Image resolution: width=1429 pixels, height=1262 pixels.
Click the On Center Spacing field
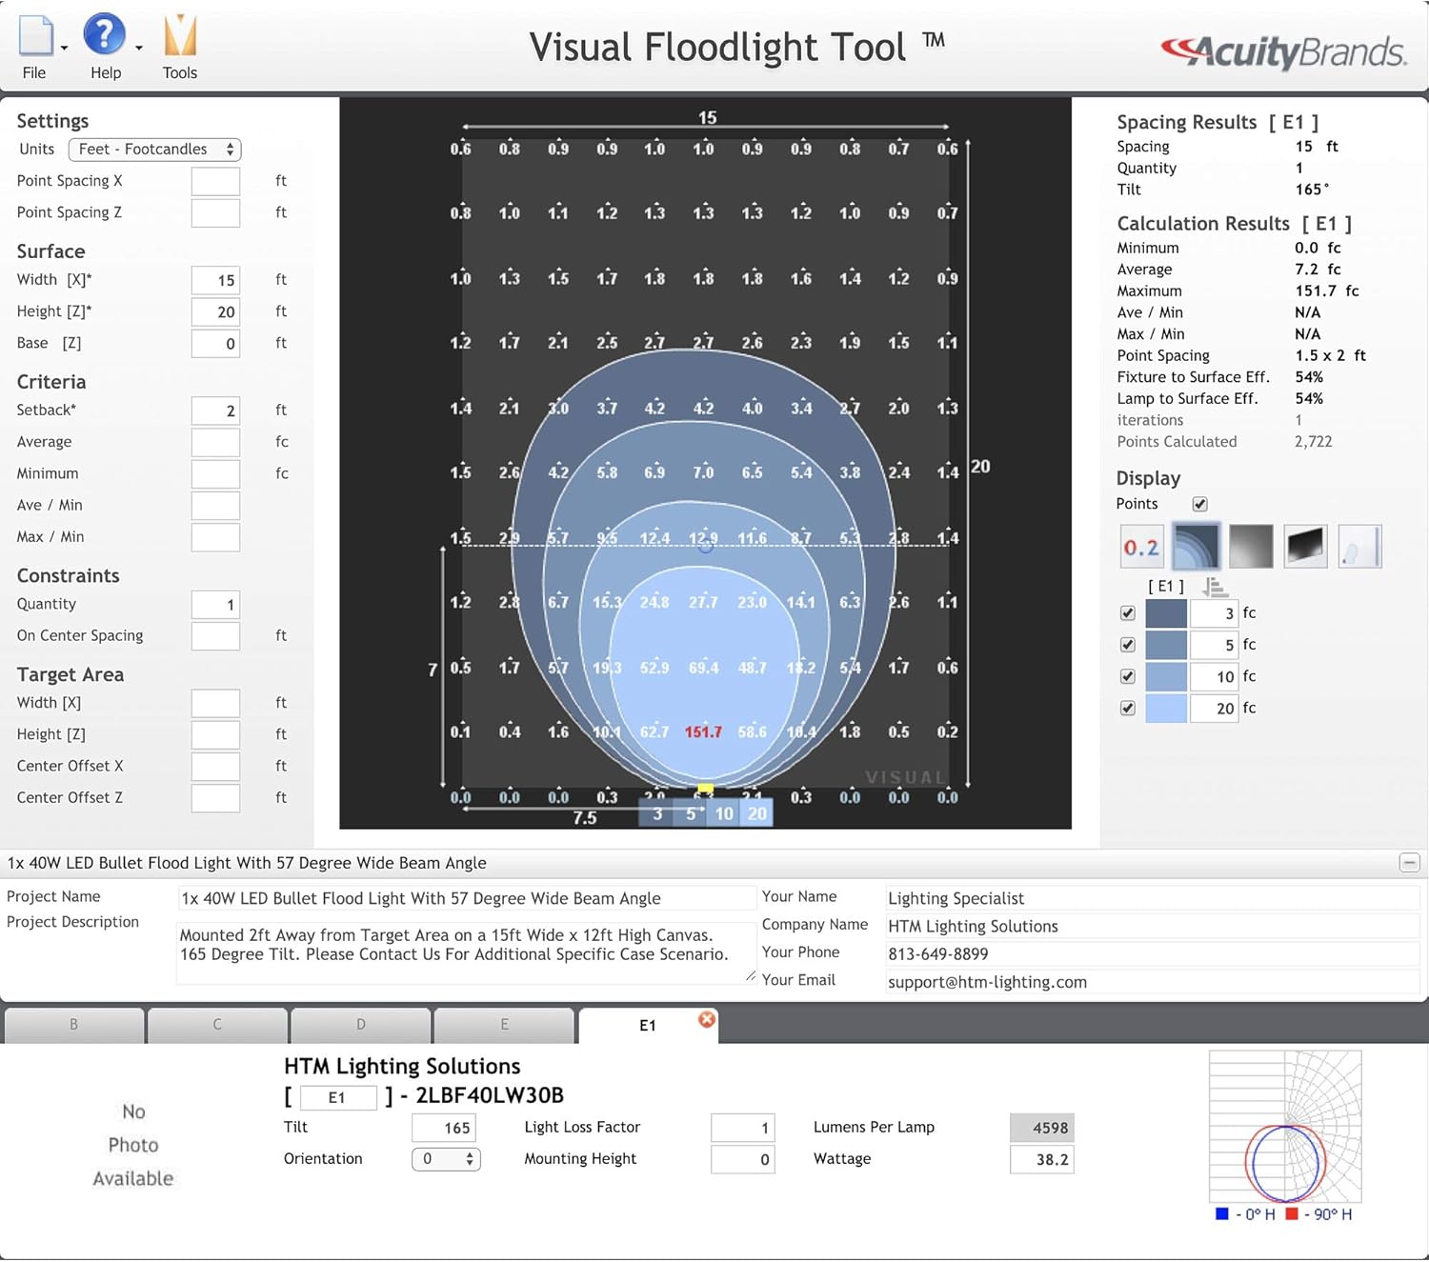click(215, 636)
